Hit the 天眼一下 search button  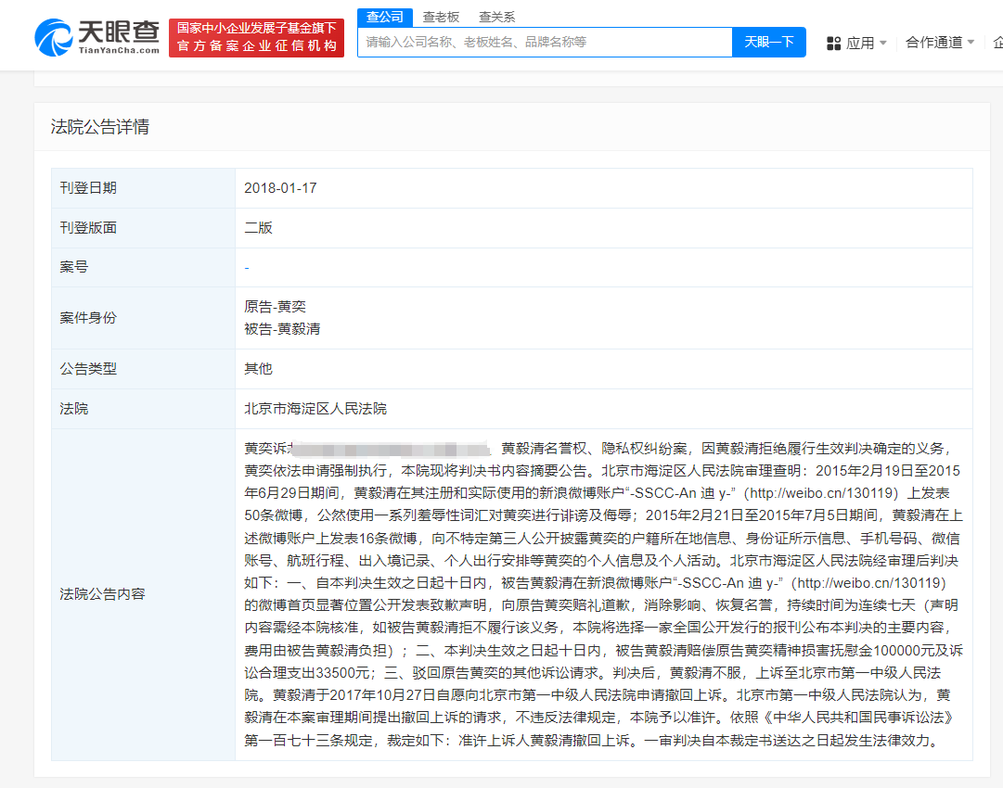(769, 42)
